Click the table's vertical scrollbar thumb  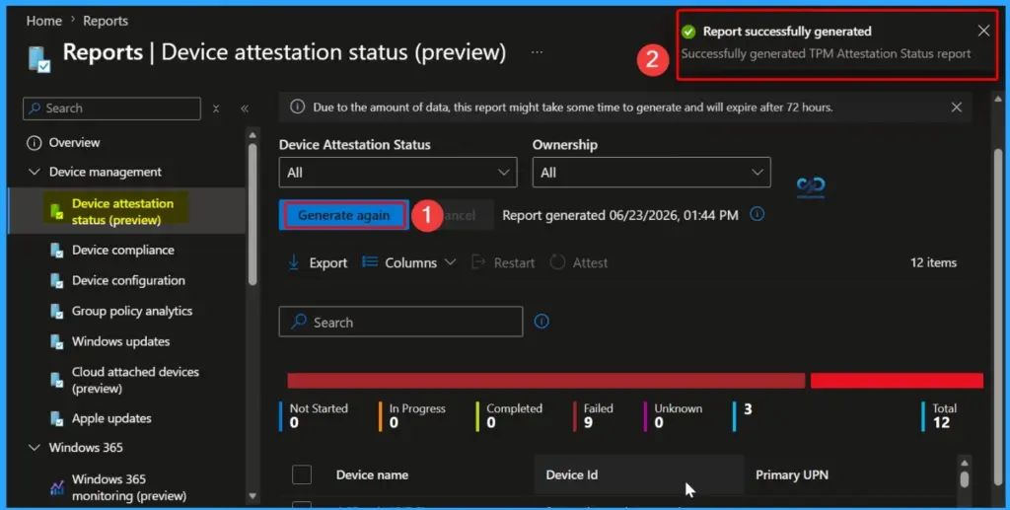[x=965, y=479]
